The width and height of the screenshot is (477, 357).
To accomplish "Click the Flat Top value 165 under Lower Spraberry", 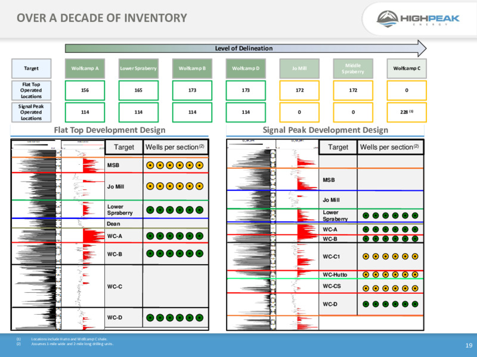I will (x=138, y=90).
